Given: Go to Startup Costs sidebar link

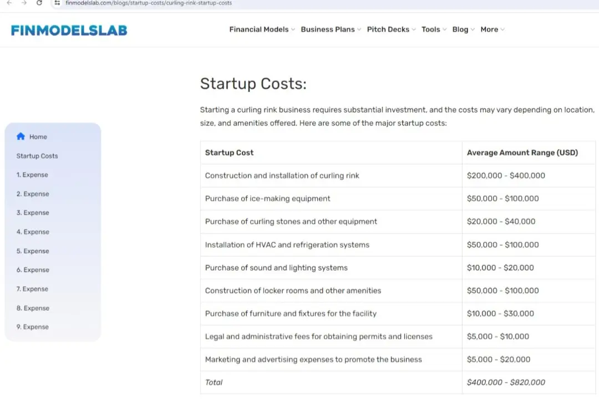Looking at the screenshot, I should (x=37, y=156).
